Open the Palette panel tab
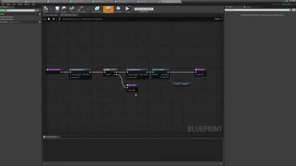 tap(248, 7)
